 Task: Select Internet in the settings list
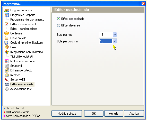coord(15,75)
